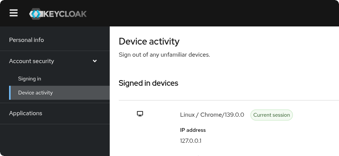
Task: Click the Device activity page heading
Action: [x=149, y=42]
